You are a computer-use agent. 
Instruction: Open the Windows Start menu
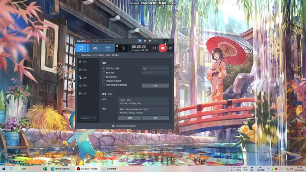4,169
